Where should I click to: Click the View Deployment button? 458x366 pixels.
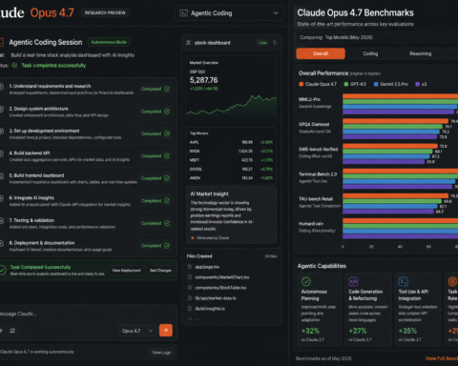(126, 271)
